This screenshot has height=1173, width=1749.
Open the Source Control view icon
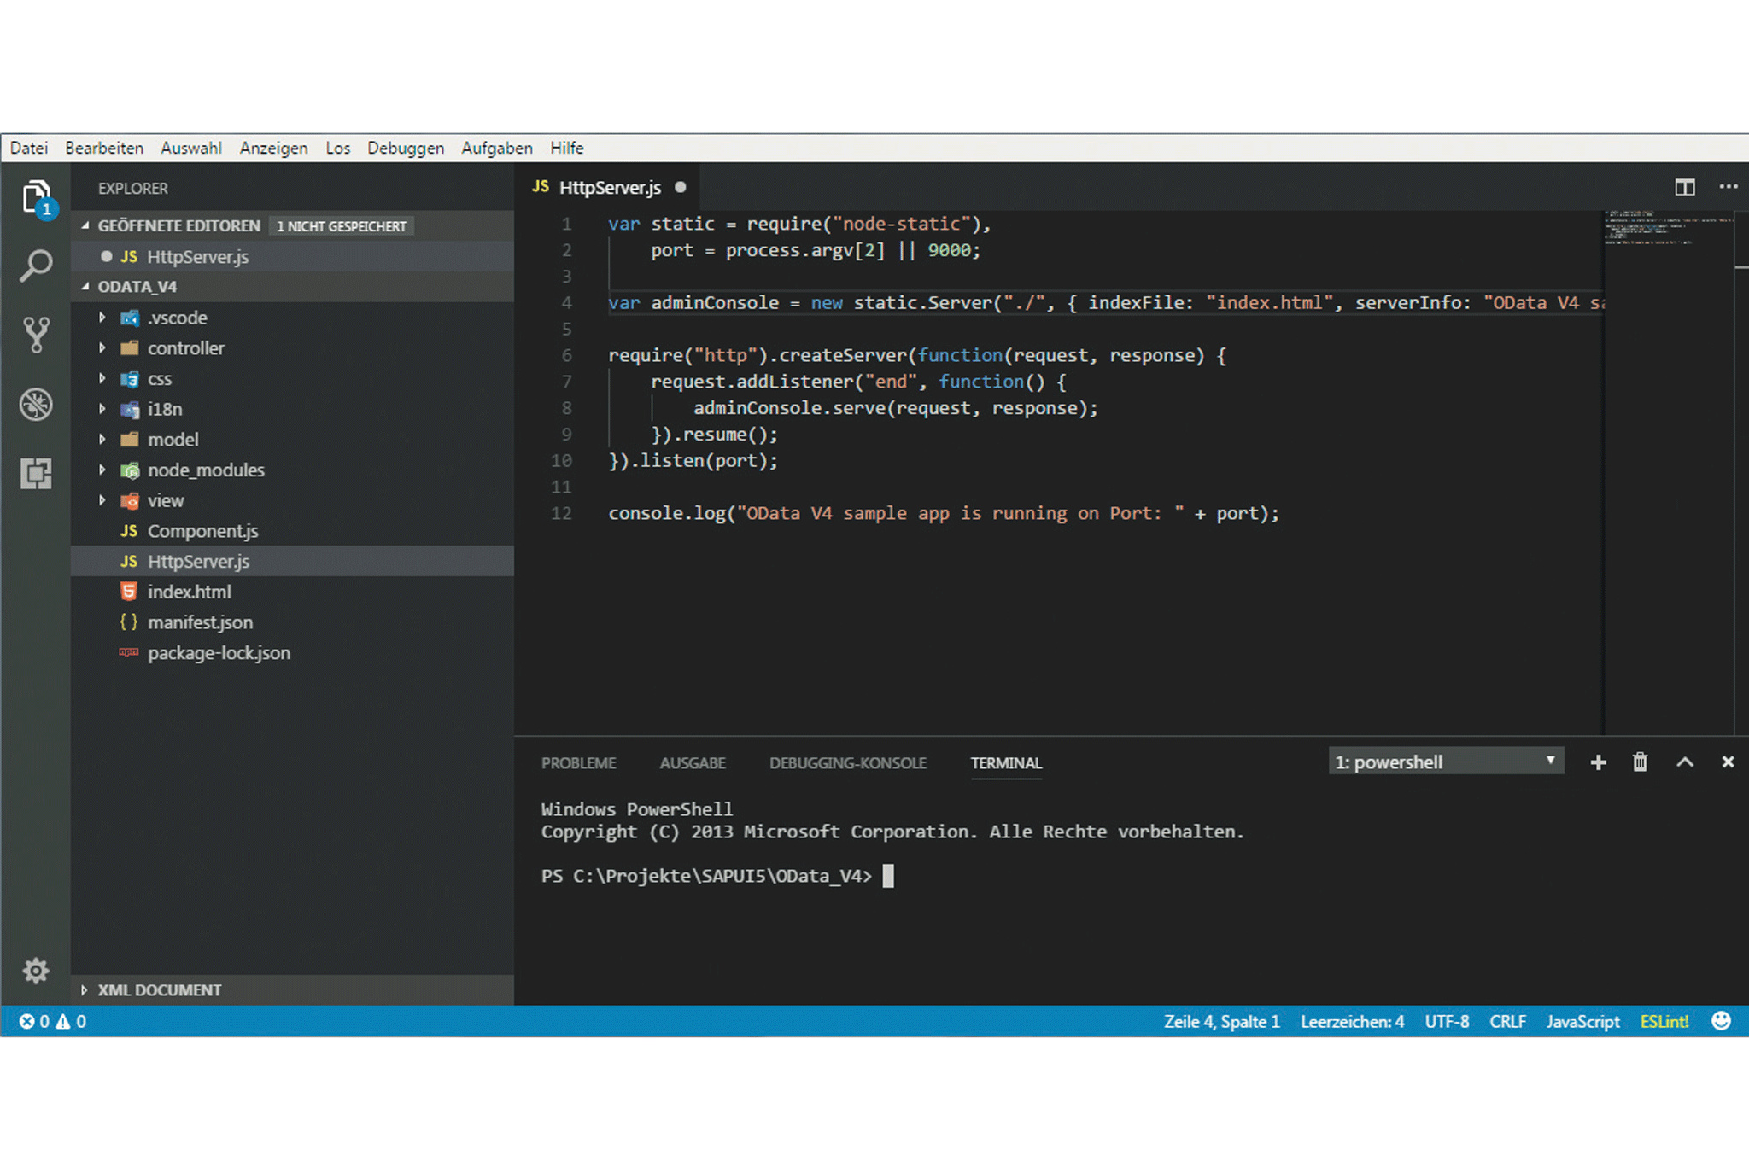(36, 335)
